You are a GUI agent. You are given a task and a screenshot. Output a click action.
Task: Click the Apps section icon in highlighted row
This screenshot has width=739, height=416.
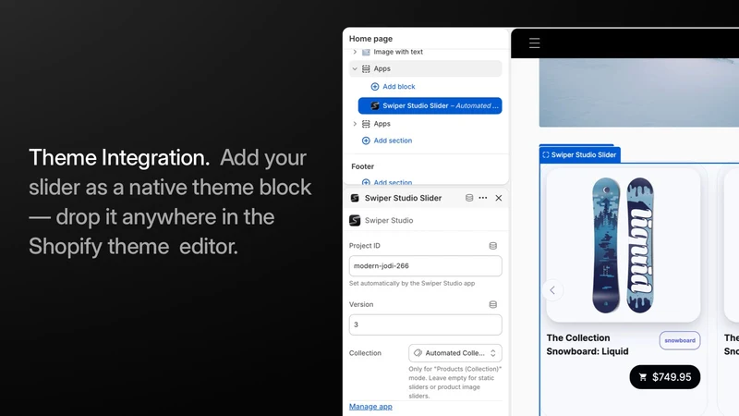point(366,68)
